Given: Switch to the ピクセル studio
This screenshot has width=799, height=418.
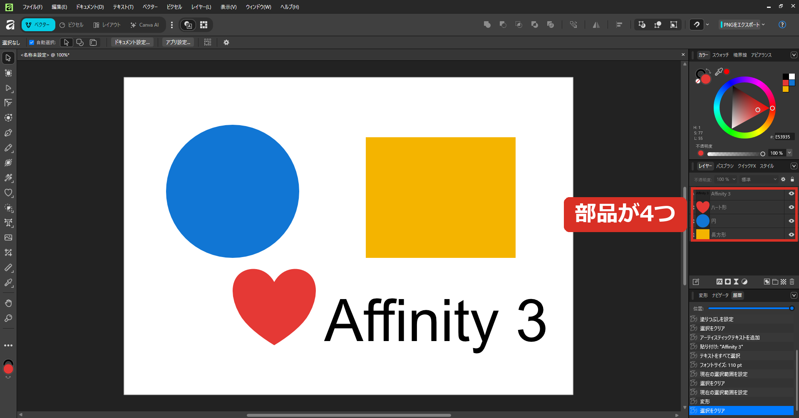Looking at the screenshot, I should click(72, 25).
